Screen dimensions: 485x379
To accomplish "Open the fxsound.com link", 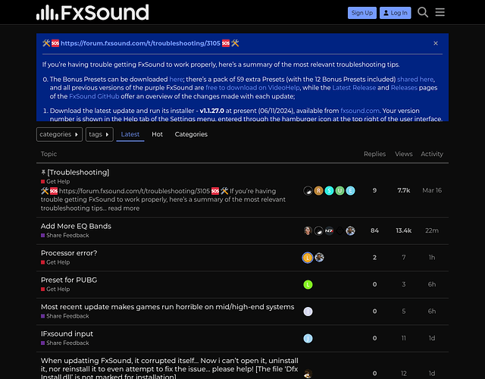I will coord(360,111).
